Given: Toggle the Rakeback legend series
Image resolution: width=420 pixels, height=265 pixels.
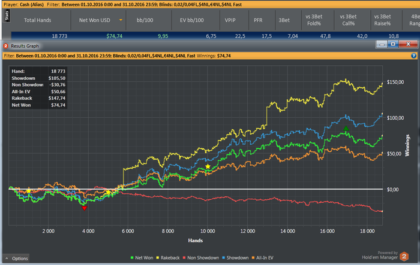Looking at the screenshot, I should 167,258.
